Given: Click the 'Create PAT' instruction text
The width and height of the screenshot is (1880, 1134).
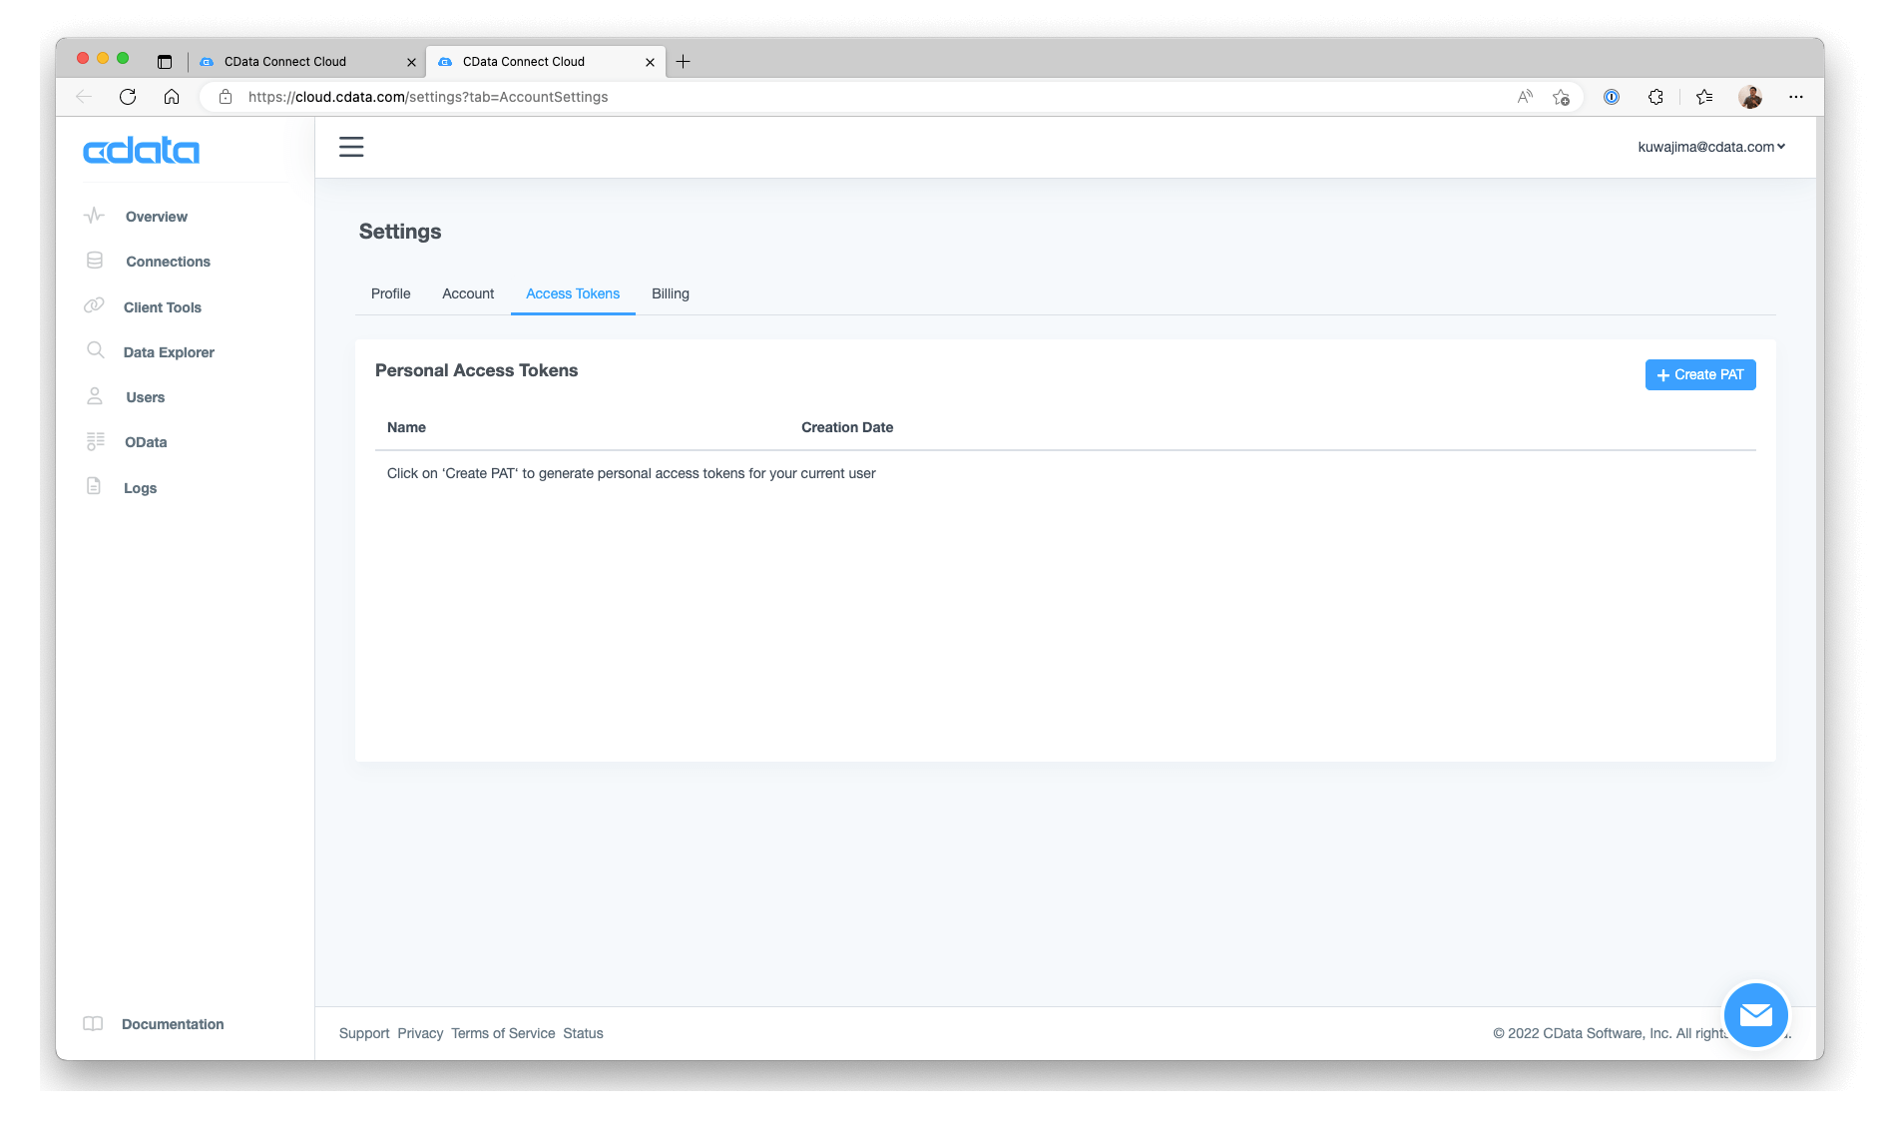Looking at the screenshot, I should point(631,473).
